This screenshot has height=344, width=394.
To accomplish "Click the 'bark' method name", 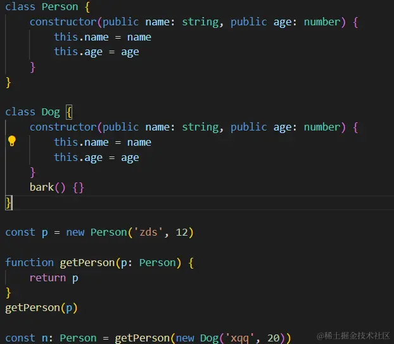I will tap(42, 187).
